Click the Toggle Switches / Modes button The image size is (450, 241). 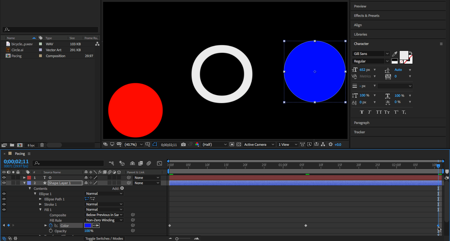pyautogui.click(x=104, y=239)
